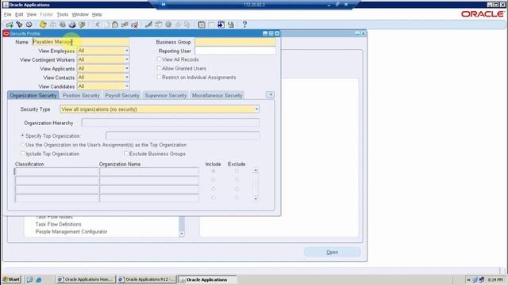508x285 pixels.
Task: Select People Management Configurator in Navigator list
Action: coord(71,232)
